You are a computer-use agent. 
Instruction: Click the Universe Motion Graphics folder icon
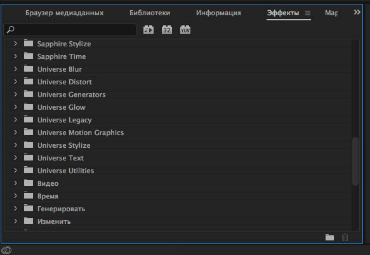(x=29, y=132)
